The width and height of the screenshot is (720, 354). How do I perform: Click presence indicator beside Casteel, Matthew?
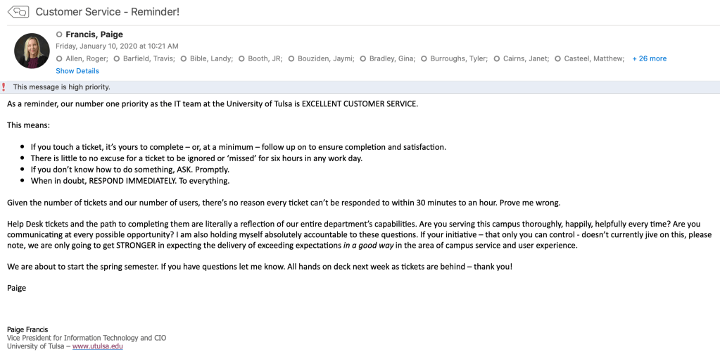click(x=558, y=58)
